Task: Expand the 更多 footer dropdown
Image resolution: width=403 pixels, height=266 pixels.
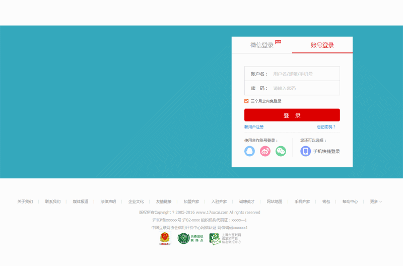Action: 375,202
